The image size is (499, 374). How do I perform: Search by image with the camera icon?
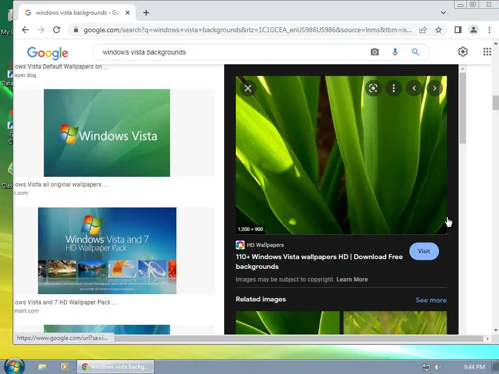click(375, 52)
